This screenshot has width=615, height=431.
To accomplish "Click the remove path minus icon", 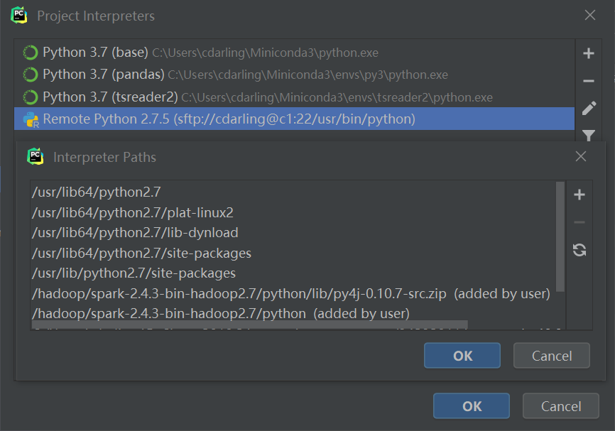I will click(x=579, y=222).
